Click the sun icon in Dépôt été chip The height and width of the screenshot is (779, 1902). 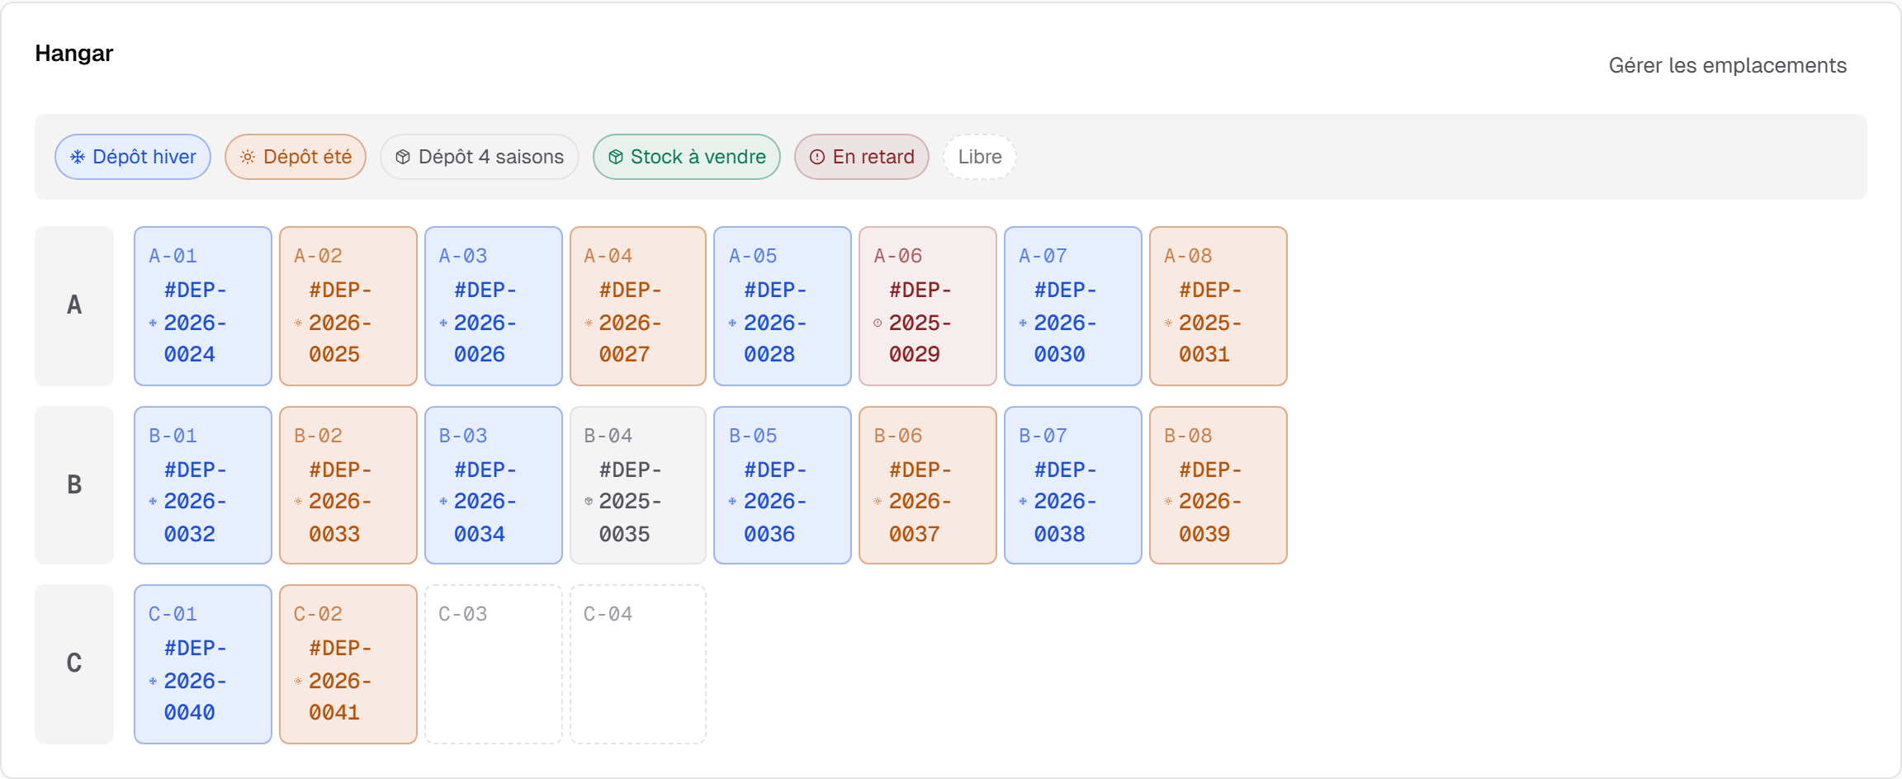(248, 157)
